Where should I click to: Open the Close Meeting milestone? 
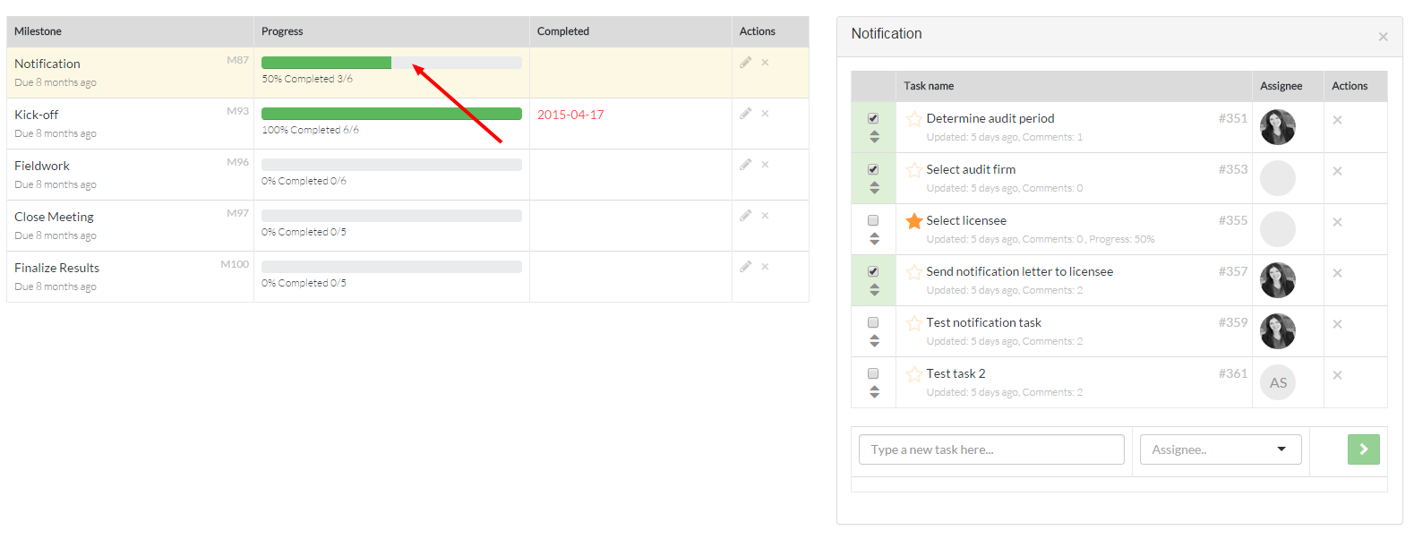click(x=54, y=217)
